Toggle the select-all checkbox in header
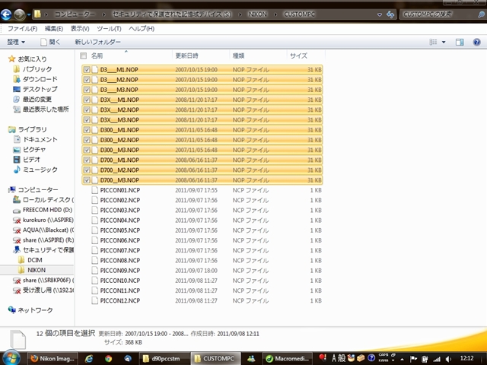This screenshot has height=365, width=487. (x=83, y=56)
